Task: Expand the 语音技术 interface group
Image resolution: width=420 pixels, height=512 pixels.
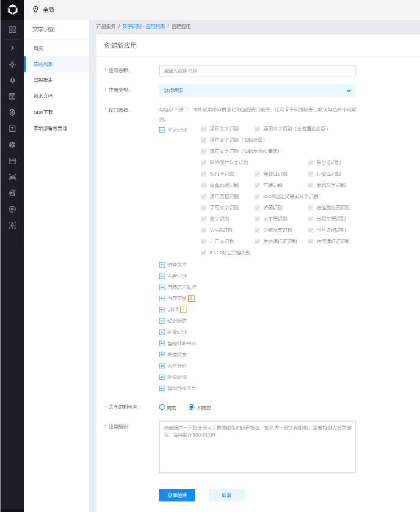Action: 162,265
